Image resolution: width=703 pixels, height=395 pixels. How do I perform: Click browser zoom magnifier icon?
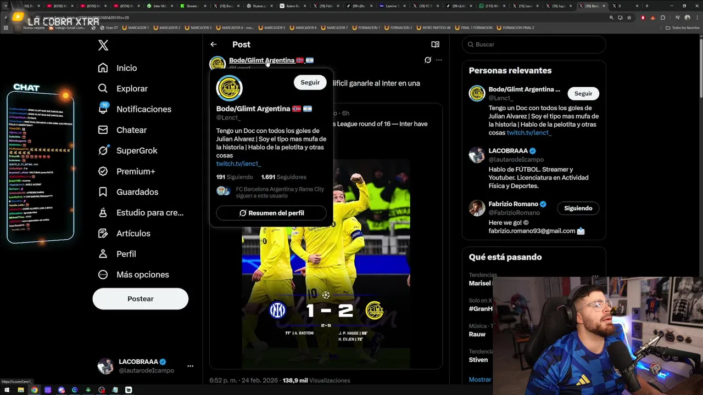point(611,18)
